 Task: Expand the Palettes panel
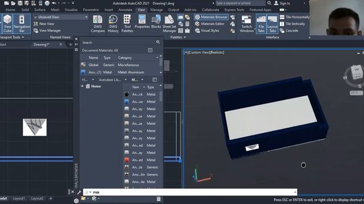[x=178, y=37]
